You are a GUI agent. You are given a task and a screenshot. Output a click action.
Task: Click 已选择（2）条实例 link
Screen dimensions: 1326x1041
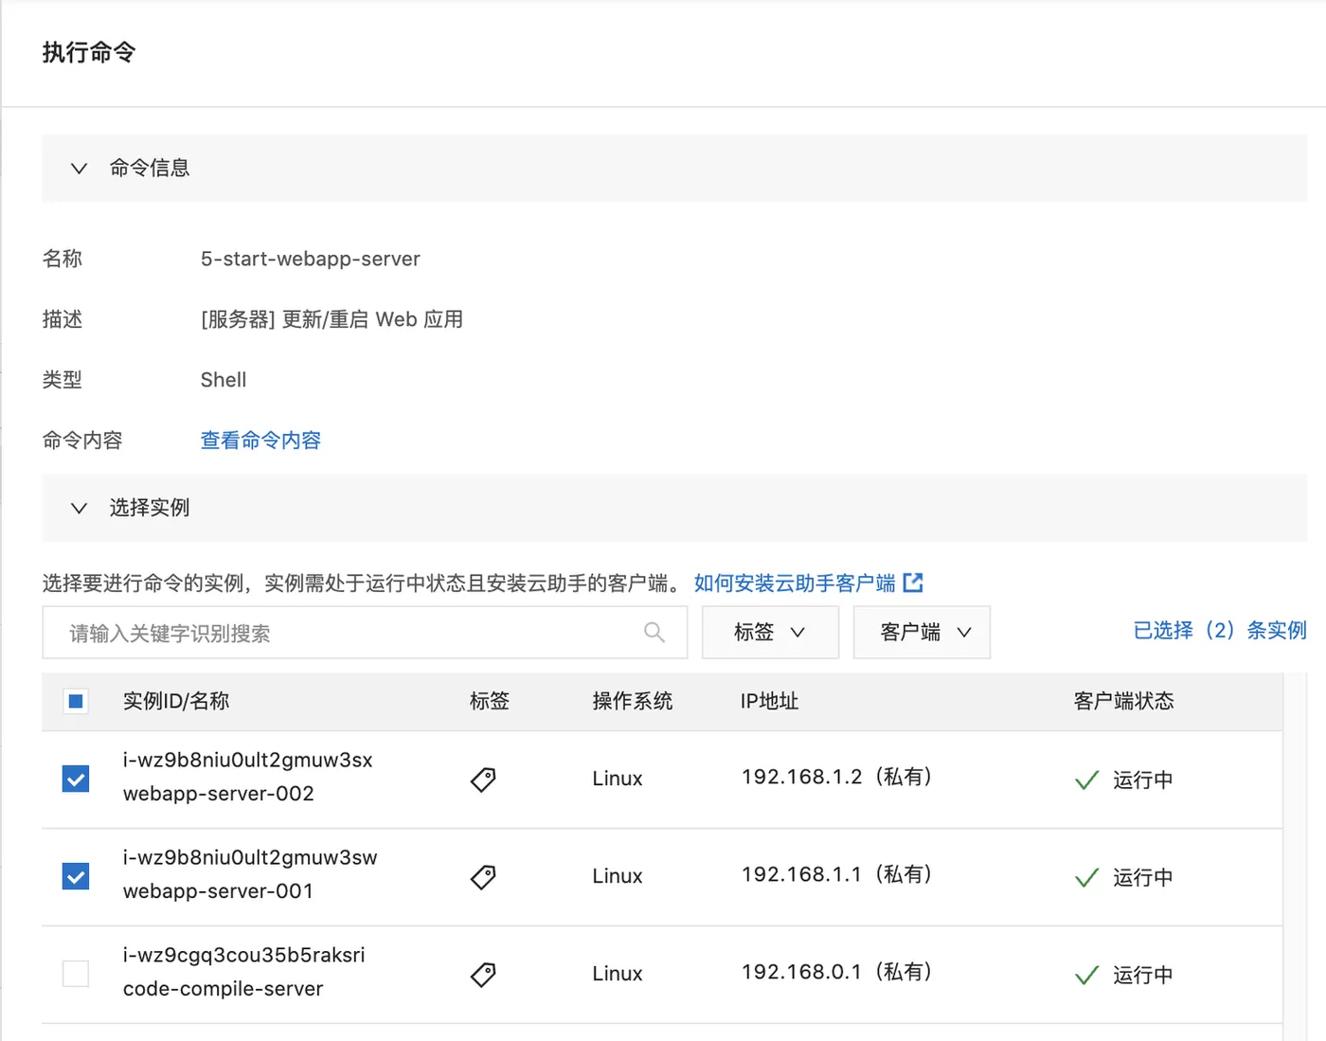tap(1220, 630)
